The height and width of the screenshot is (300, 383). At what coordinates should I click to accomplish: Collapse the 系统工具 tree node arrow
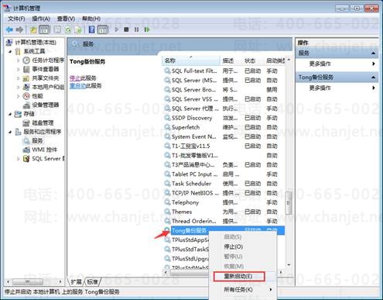10,51
